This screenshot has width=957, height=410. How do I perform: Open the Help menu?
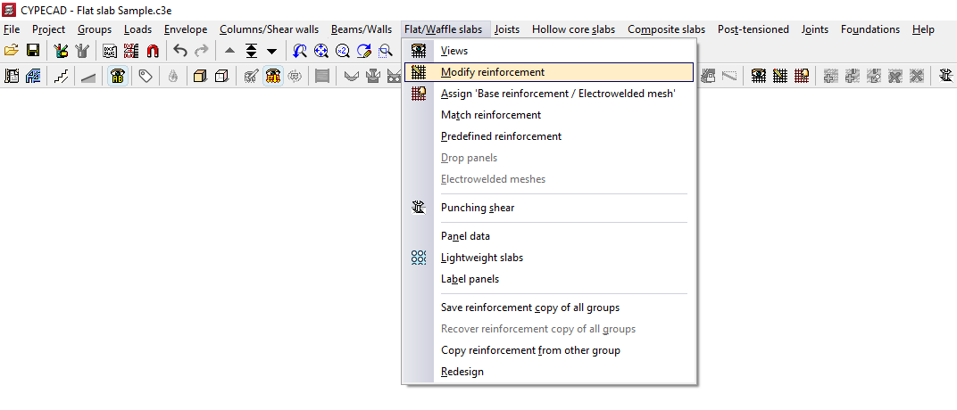[x=923, y=29]
